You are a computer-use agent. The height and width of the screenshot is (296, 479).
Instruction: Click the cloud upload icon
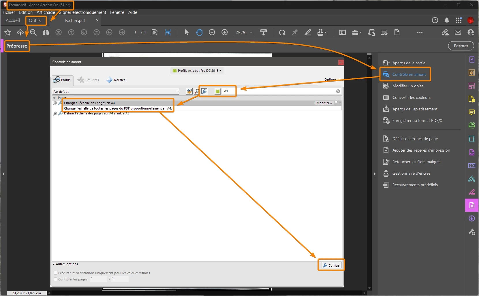20,32
